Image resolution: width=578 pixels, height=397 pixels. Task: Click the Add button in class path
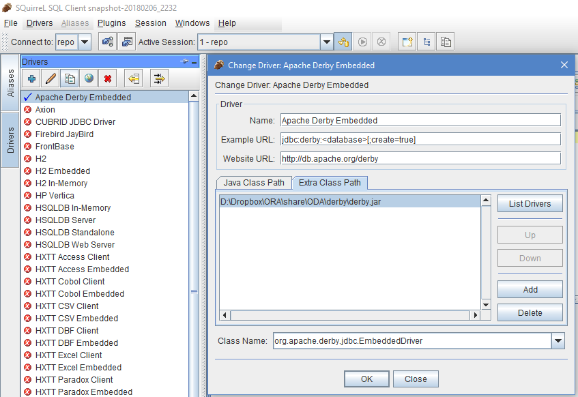[530, 289]
